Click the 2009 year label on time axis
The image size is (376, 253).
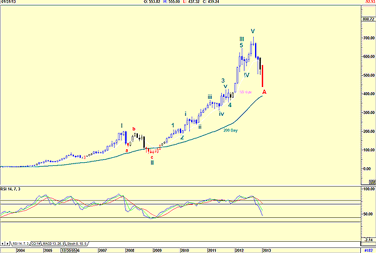[x=157, y=249]
